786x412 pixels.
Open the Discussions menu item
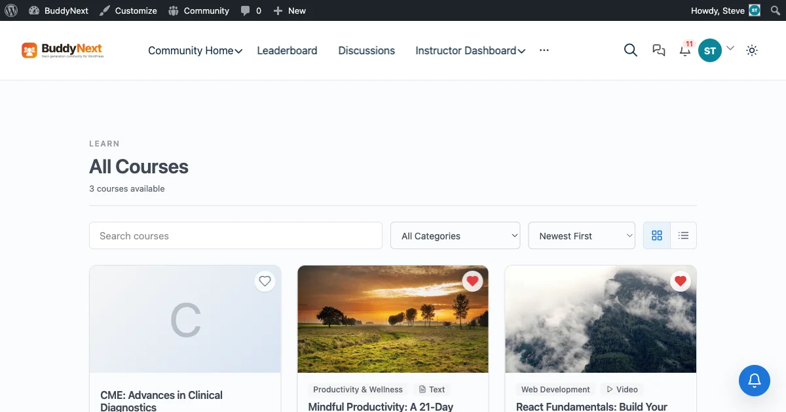coord(367,50)
